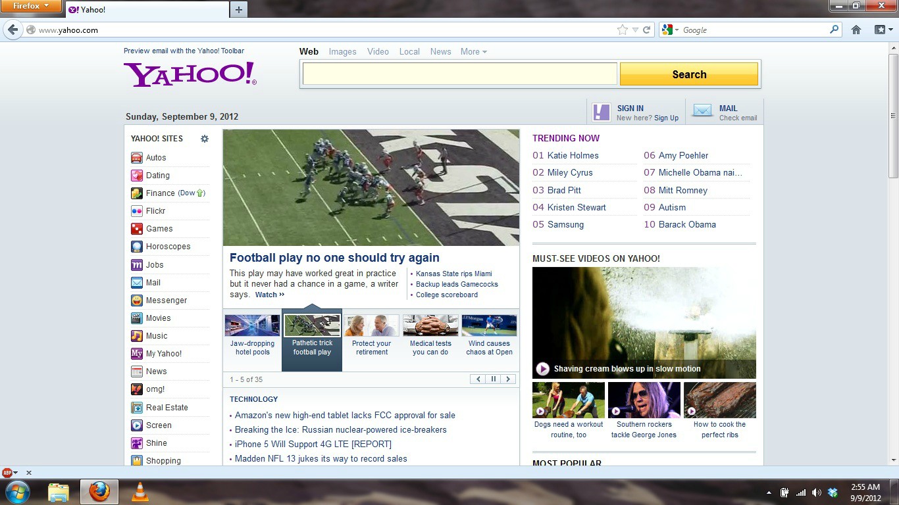The width and height of the screenshot is (899, 505).
Task: Open the Horoscopes icon
Action: 137,247
